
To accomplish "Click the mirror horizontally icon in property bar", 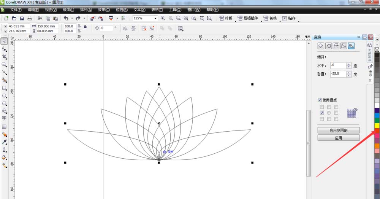I will [125, 29].
